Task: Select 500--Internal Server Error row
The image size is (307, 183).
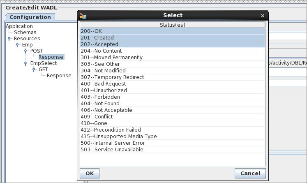Action: 172,143
